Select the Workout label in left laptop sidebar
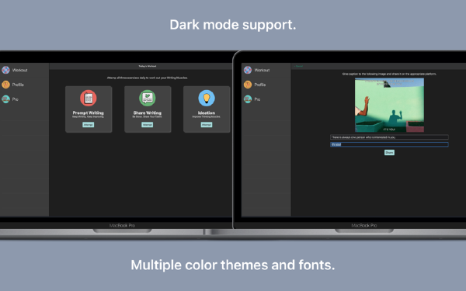The height and width of the screenshot is (291, 466). point(20,70)
